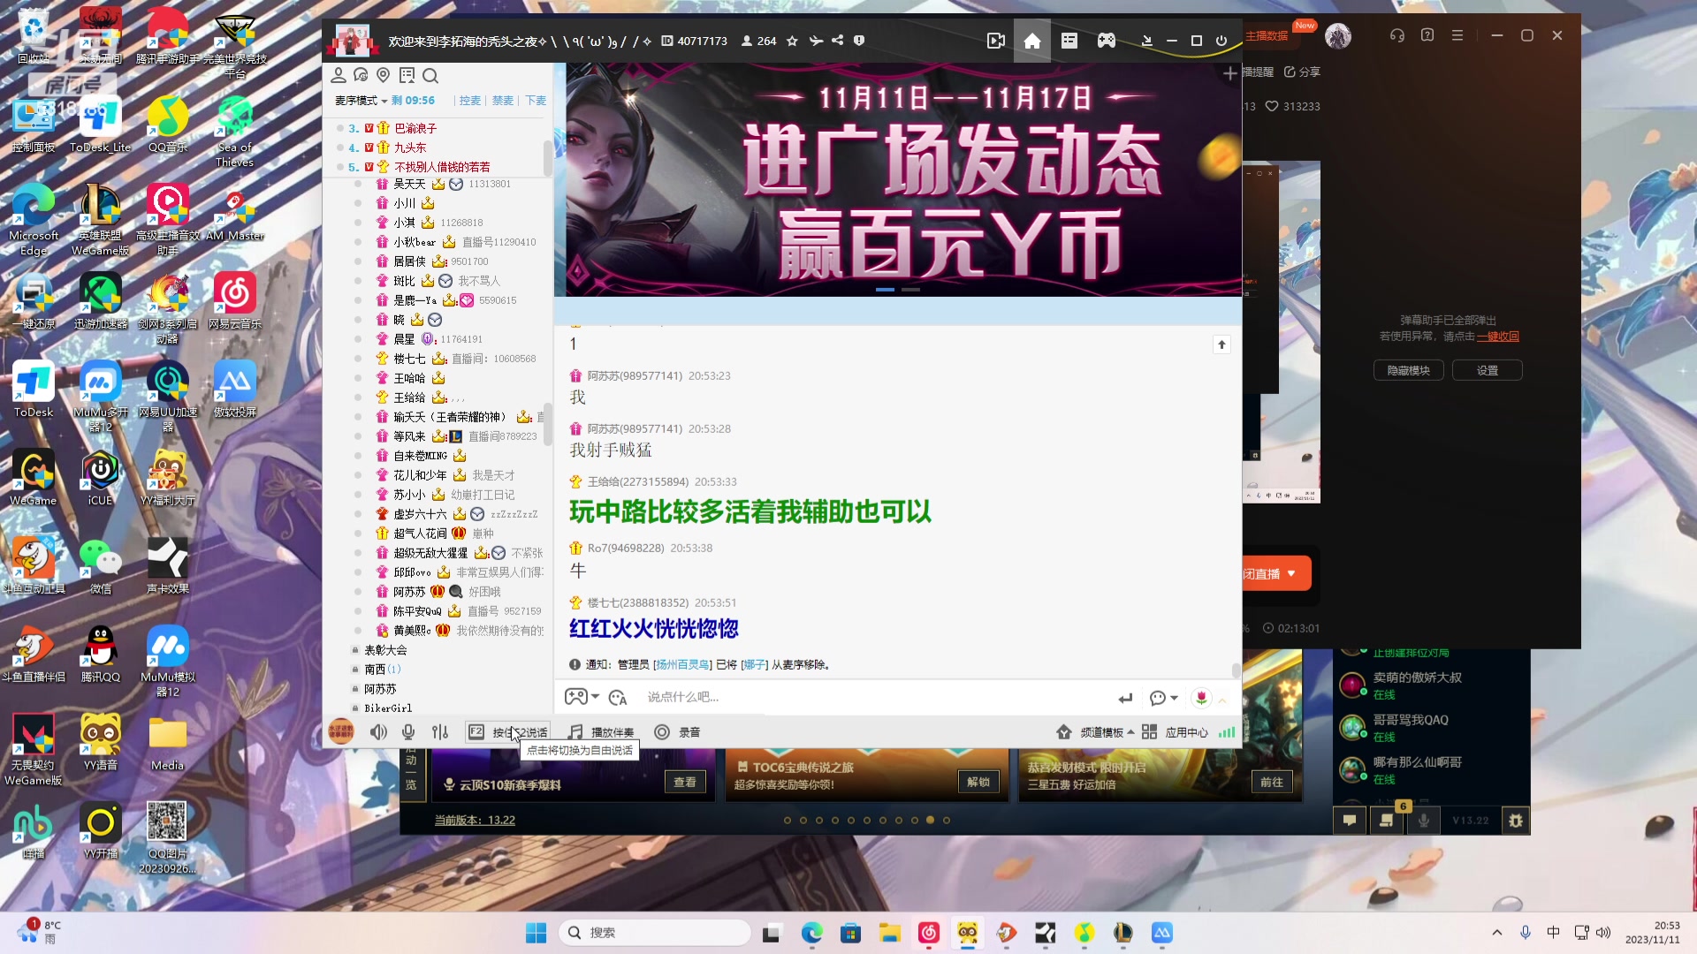Viewport: 1697px width, 954px height.
Task: Open help question-mark icon in streaming tool
Action: (x=1427, y=35)
